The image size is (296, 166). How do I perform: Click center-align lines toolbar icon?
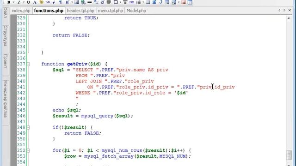[109, 2]
